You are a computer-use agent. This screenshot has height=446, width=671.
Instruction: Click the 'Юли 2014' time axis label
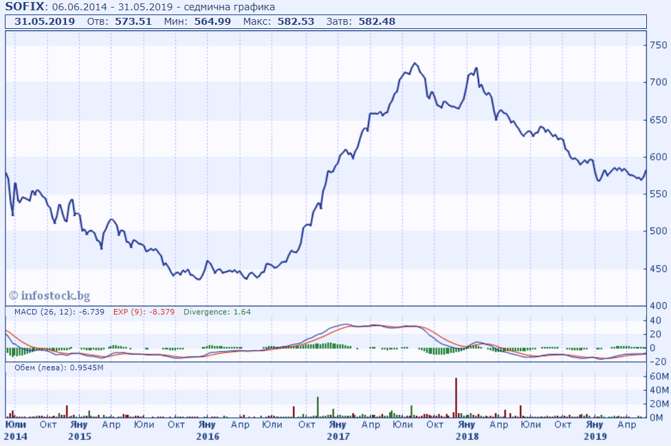16,431
